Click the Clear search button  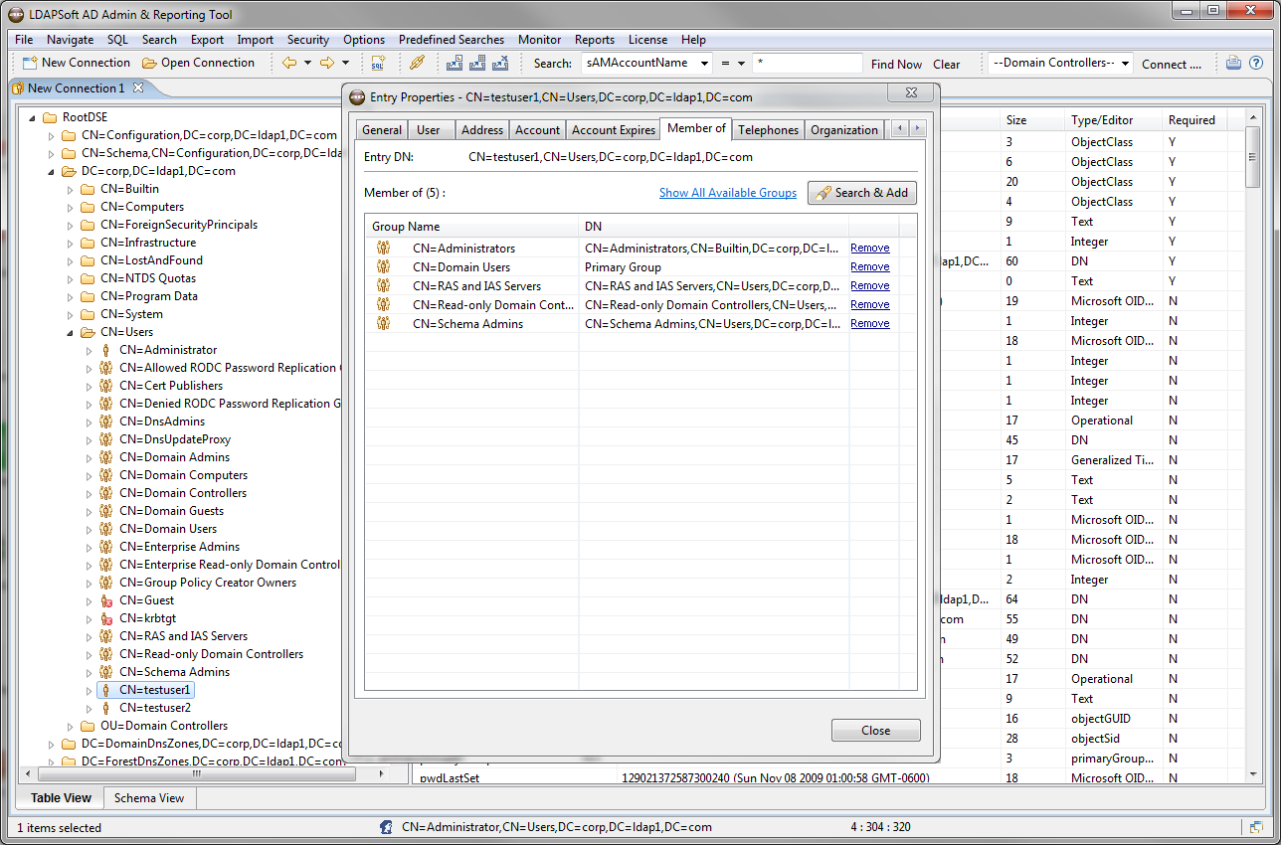947,64
